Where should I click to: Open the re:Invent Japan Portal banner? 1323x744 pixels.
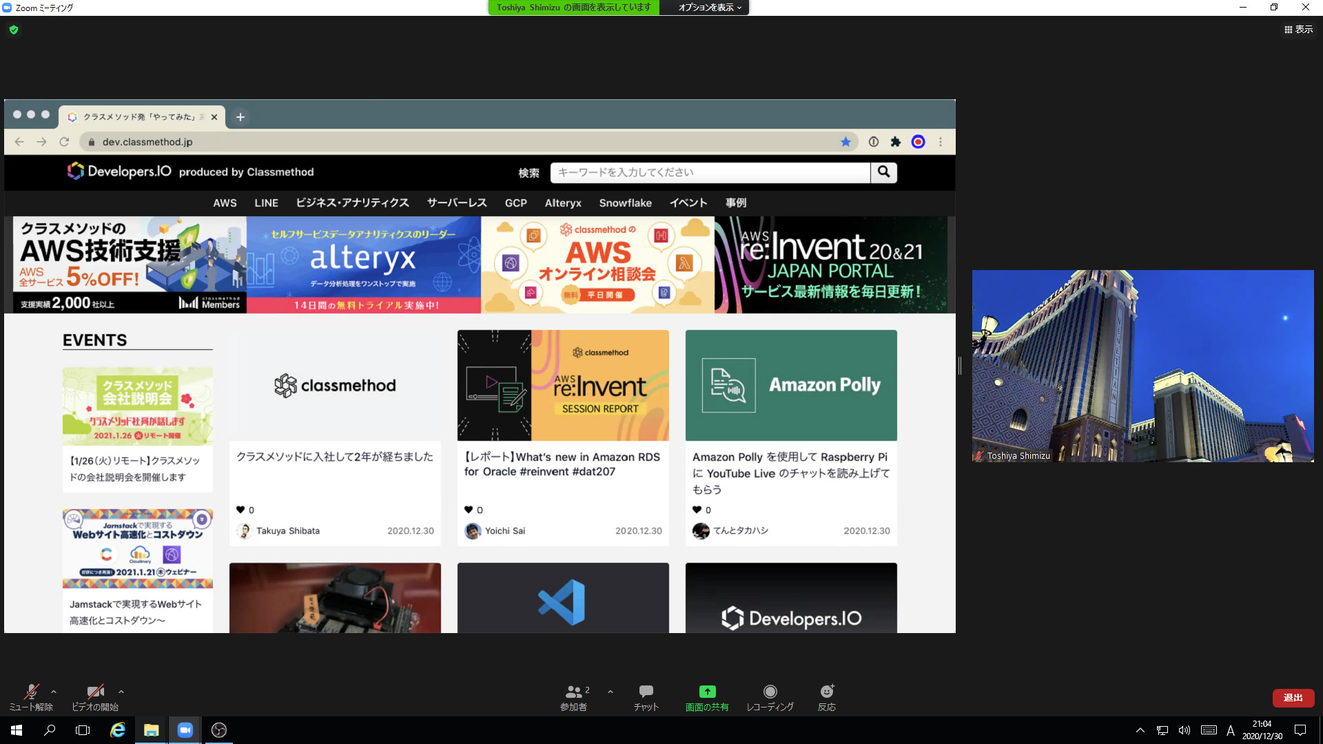[831, 265]
